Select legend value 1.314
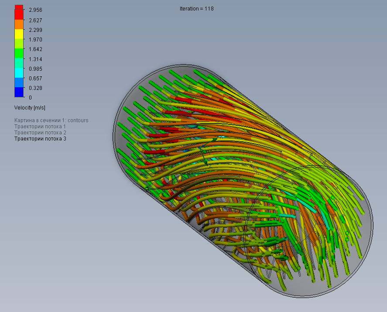Image resolution: width=387 pixels, height=312 pixels. click(35, 59)
